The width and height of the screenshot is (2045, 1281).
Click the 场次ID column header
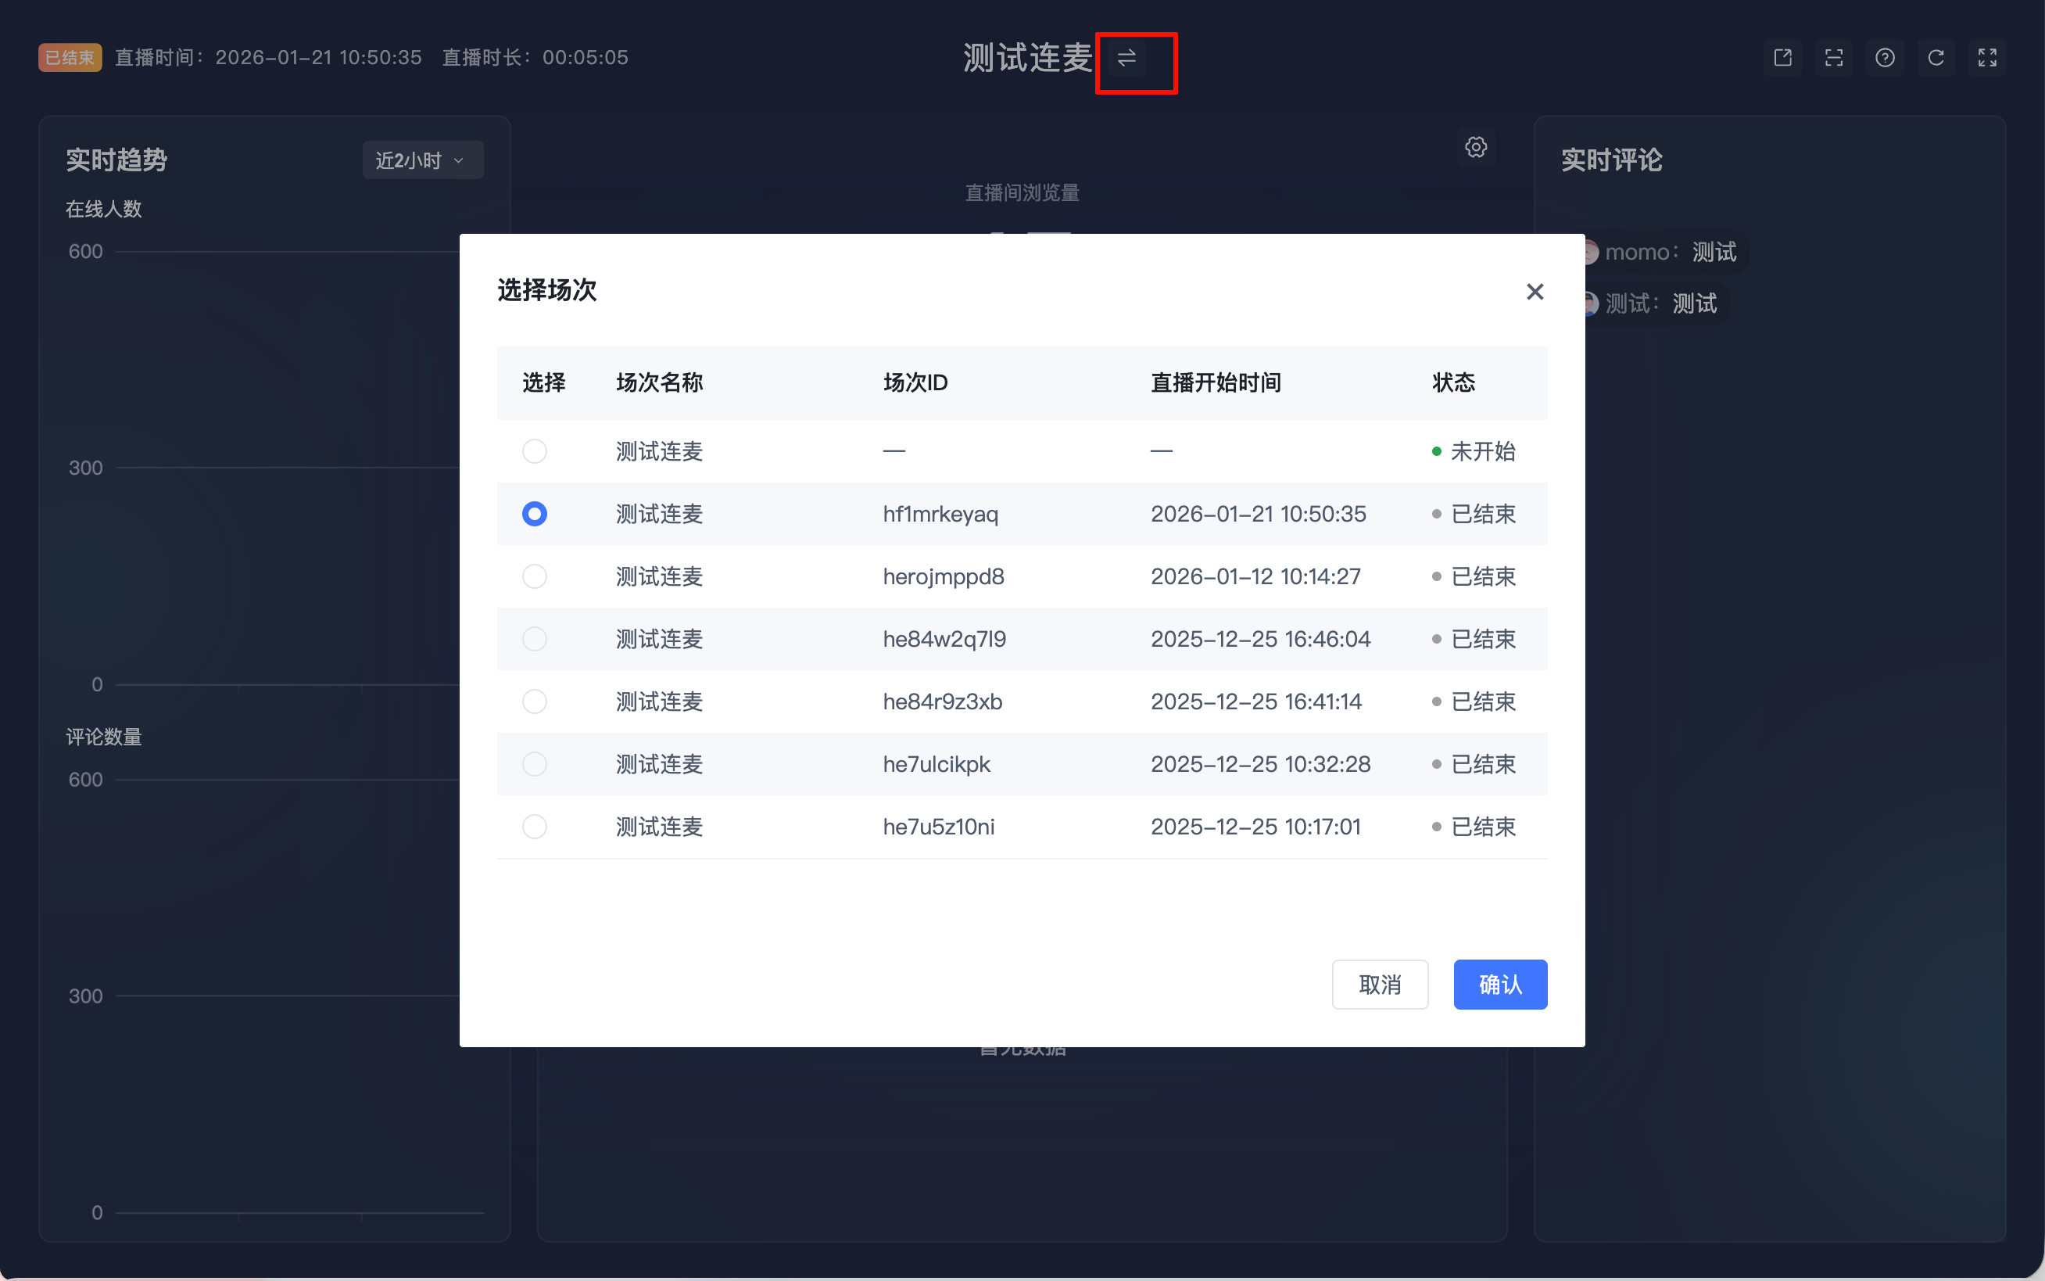[915, 383]
